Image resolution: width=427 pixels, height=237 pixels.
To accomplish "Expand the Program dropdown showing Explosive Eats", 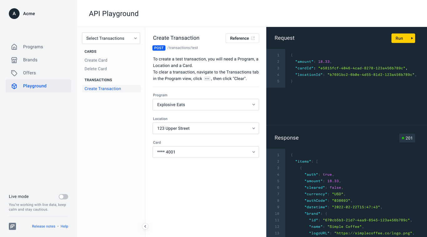I will (x=205, y=105).
